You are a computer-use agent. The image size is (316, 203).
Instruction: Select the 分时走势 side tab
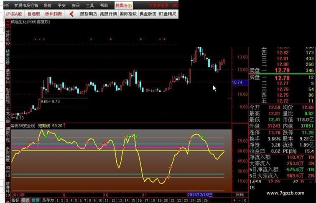tap(8, 38)
